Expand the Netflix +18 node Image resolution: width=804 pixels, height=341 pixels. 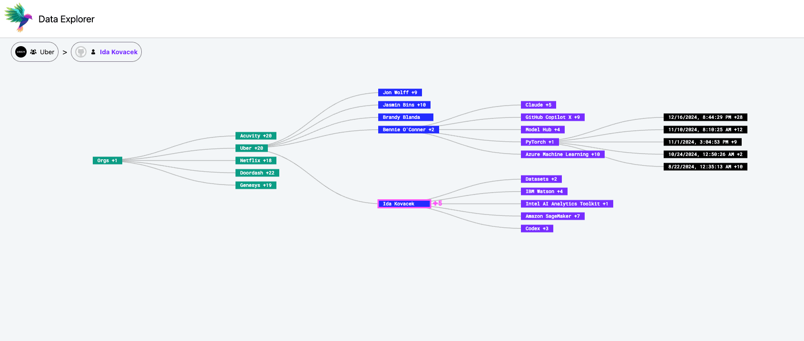coord(256,161)
